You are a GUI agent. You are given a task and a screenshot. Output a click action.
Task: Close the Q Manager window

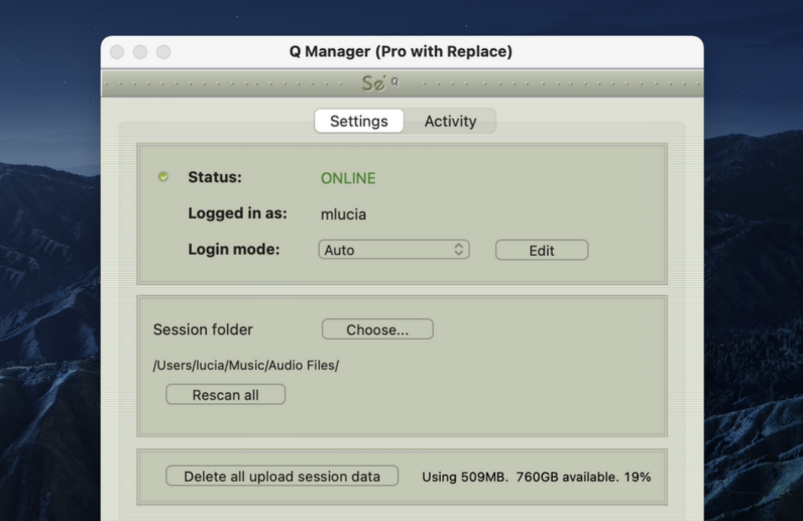pos(117,52)
